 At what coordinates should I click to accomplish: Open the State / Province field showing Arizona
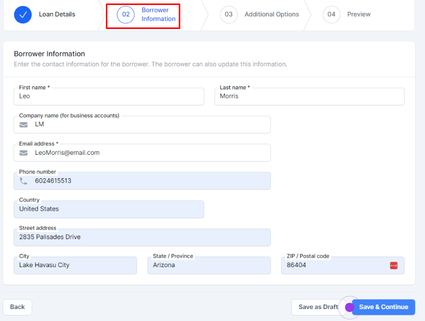pyautogui.click(x=209, y=266)
